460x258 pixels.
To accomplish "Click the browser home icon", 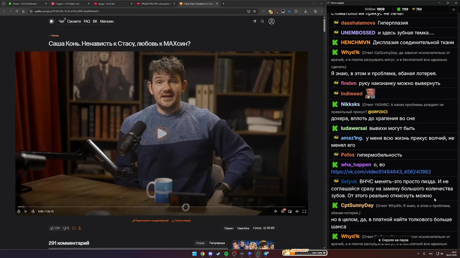I will (x=23, y=11).
